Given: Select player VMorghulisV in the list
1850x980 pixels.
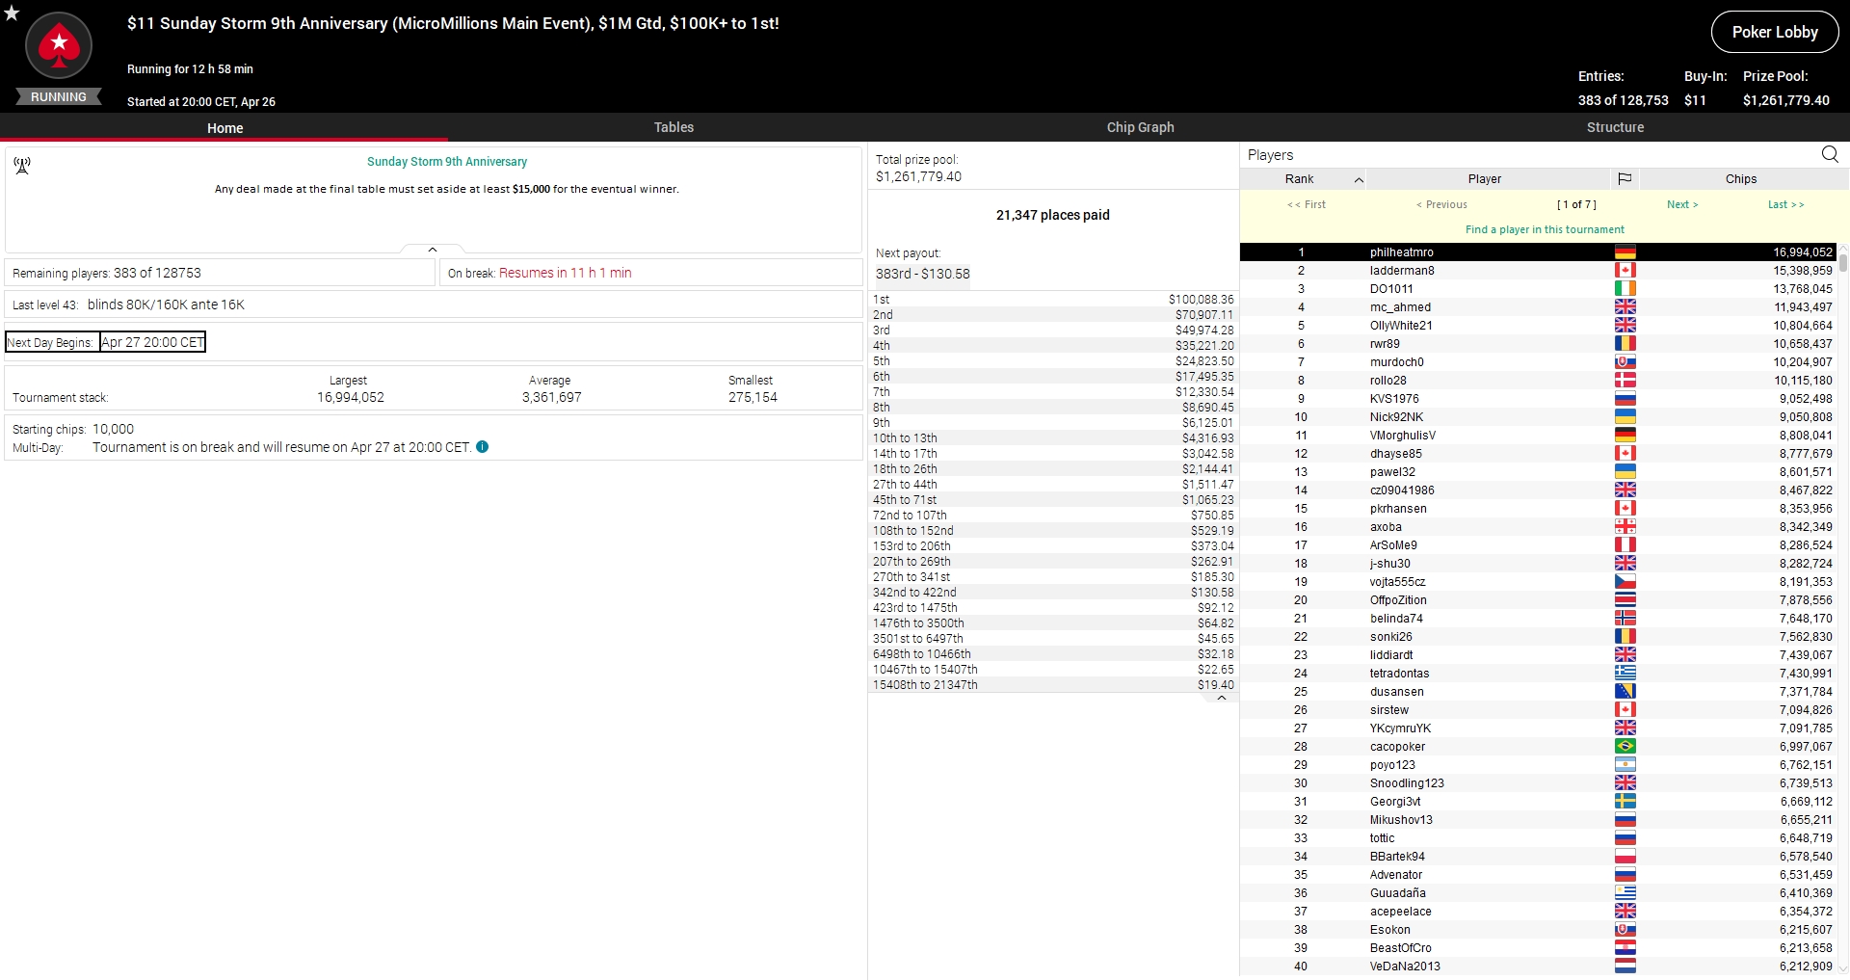Looking at the screenshot, I should 1538,436.
